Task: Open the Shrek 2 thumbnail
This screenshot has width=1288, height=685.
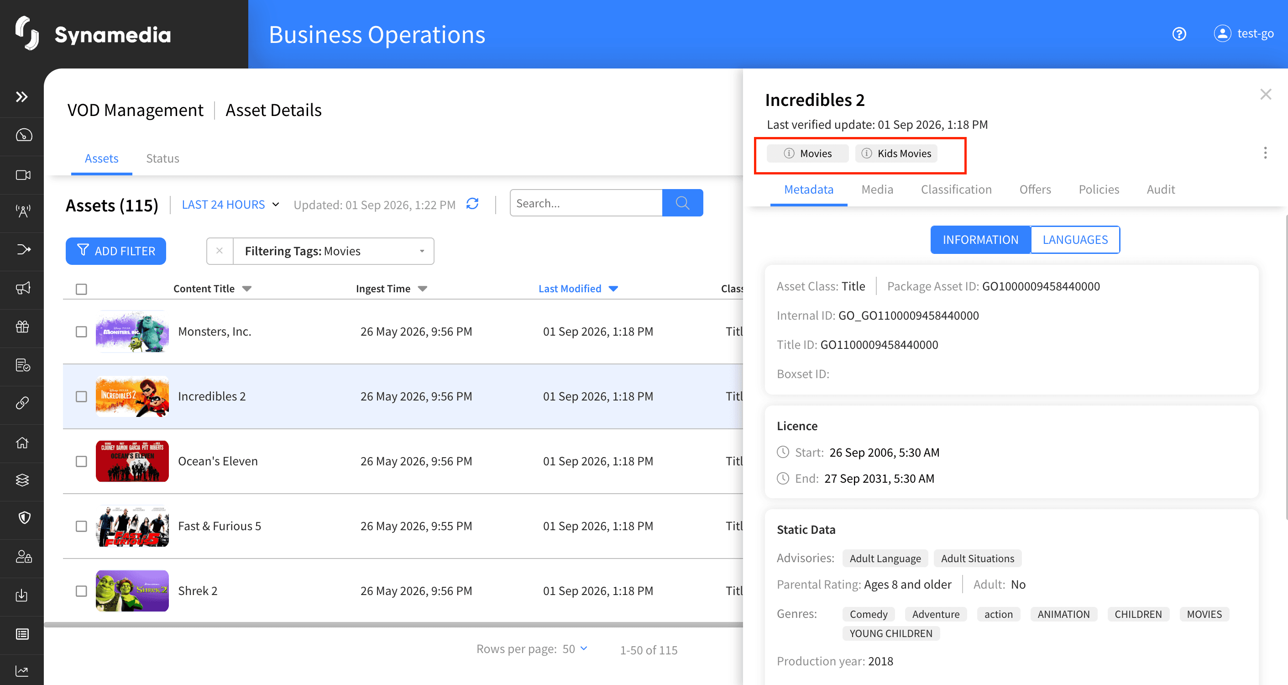Action: (x=132, y=591)
